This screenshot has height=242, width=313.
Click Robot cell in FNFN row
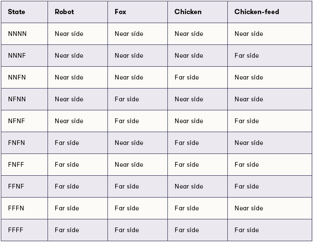(78, 143)
